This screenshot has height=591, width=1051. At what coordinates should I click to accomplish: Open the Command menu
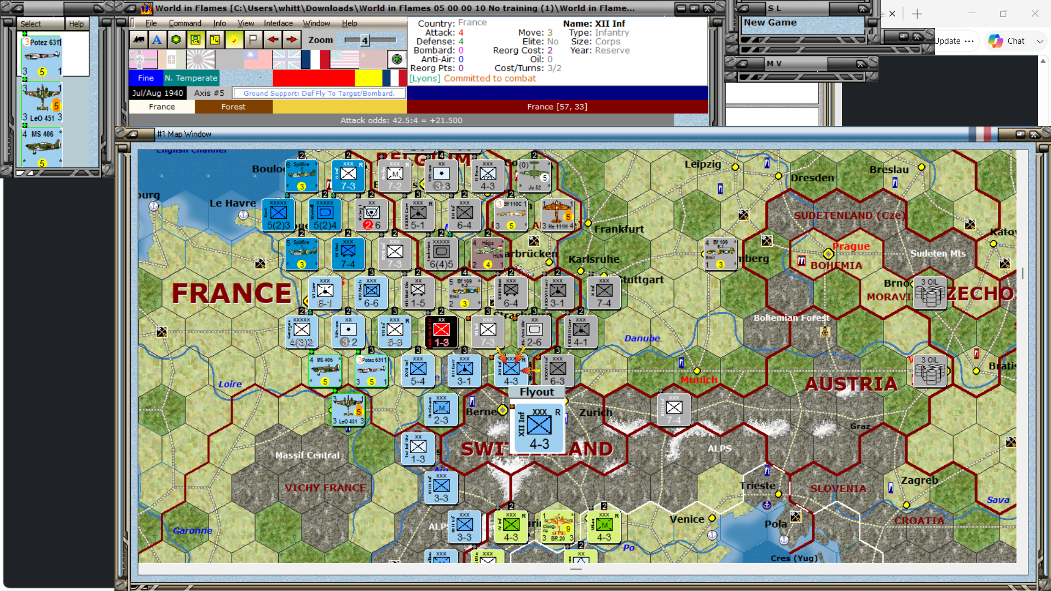[x=185, y=23]
